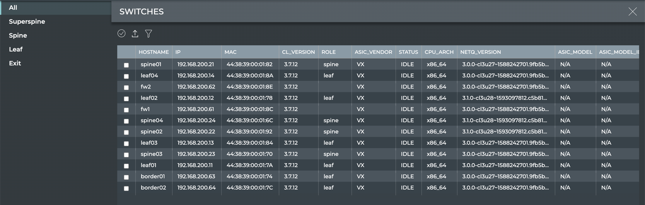This screenshot has width=645, height=205.
Task: Click the MAC address of leaf01
Action: pyautogui.click(x=249, y=165)
